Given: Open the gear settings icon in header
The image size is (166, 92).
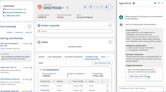Looking at the screenshot, I should (86, 7).
